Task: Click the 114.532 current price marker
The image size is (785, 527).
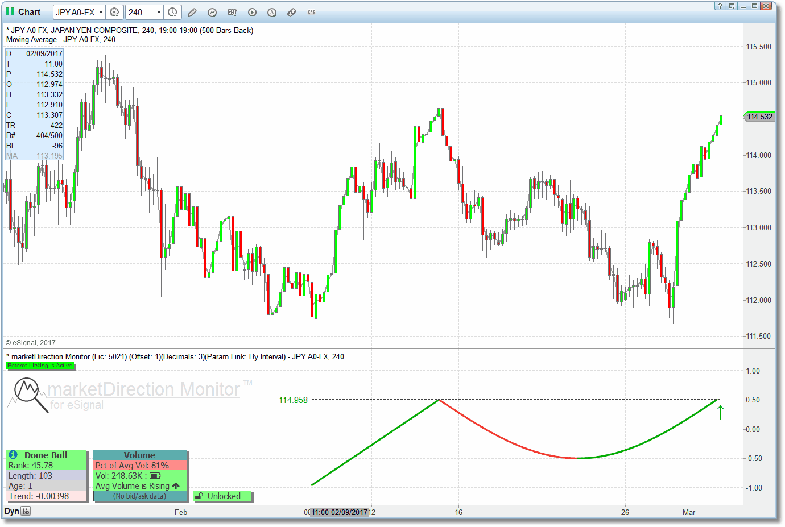Action: [759, 117]
